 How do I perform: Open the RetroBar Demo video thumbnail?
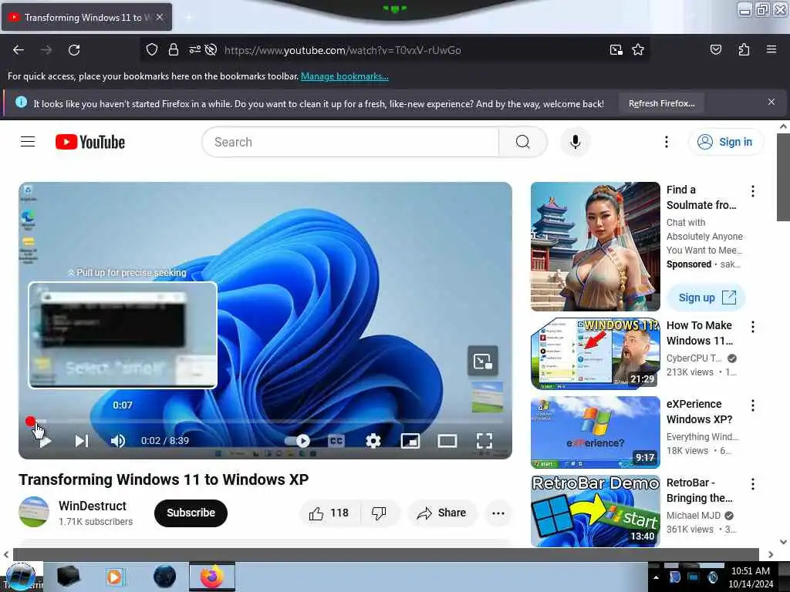point(596,511)
